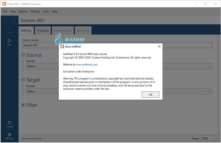Open the Zoom 100% dropdown
The width and height of the screenshot is (221, 143).
tap(208, 139)
